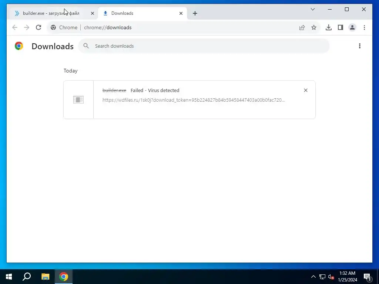
Task: Click the Chrome logo beside Downloads title
Action: (19, 46)
